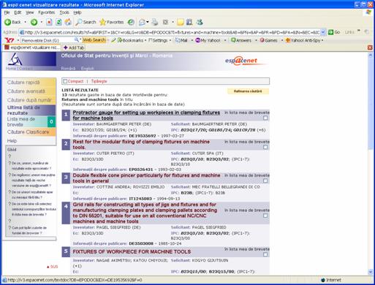Click the Rafinarea căutării button
This screenshot has height=285, width=375.
[248, 91]
